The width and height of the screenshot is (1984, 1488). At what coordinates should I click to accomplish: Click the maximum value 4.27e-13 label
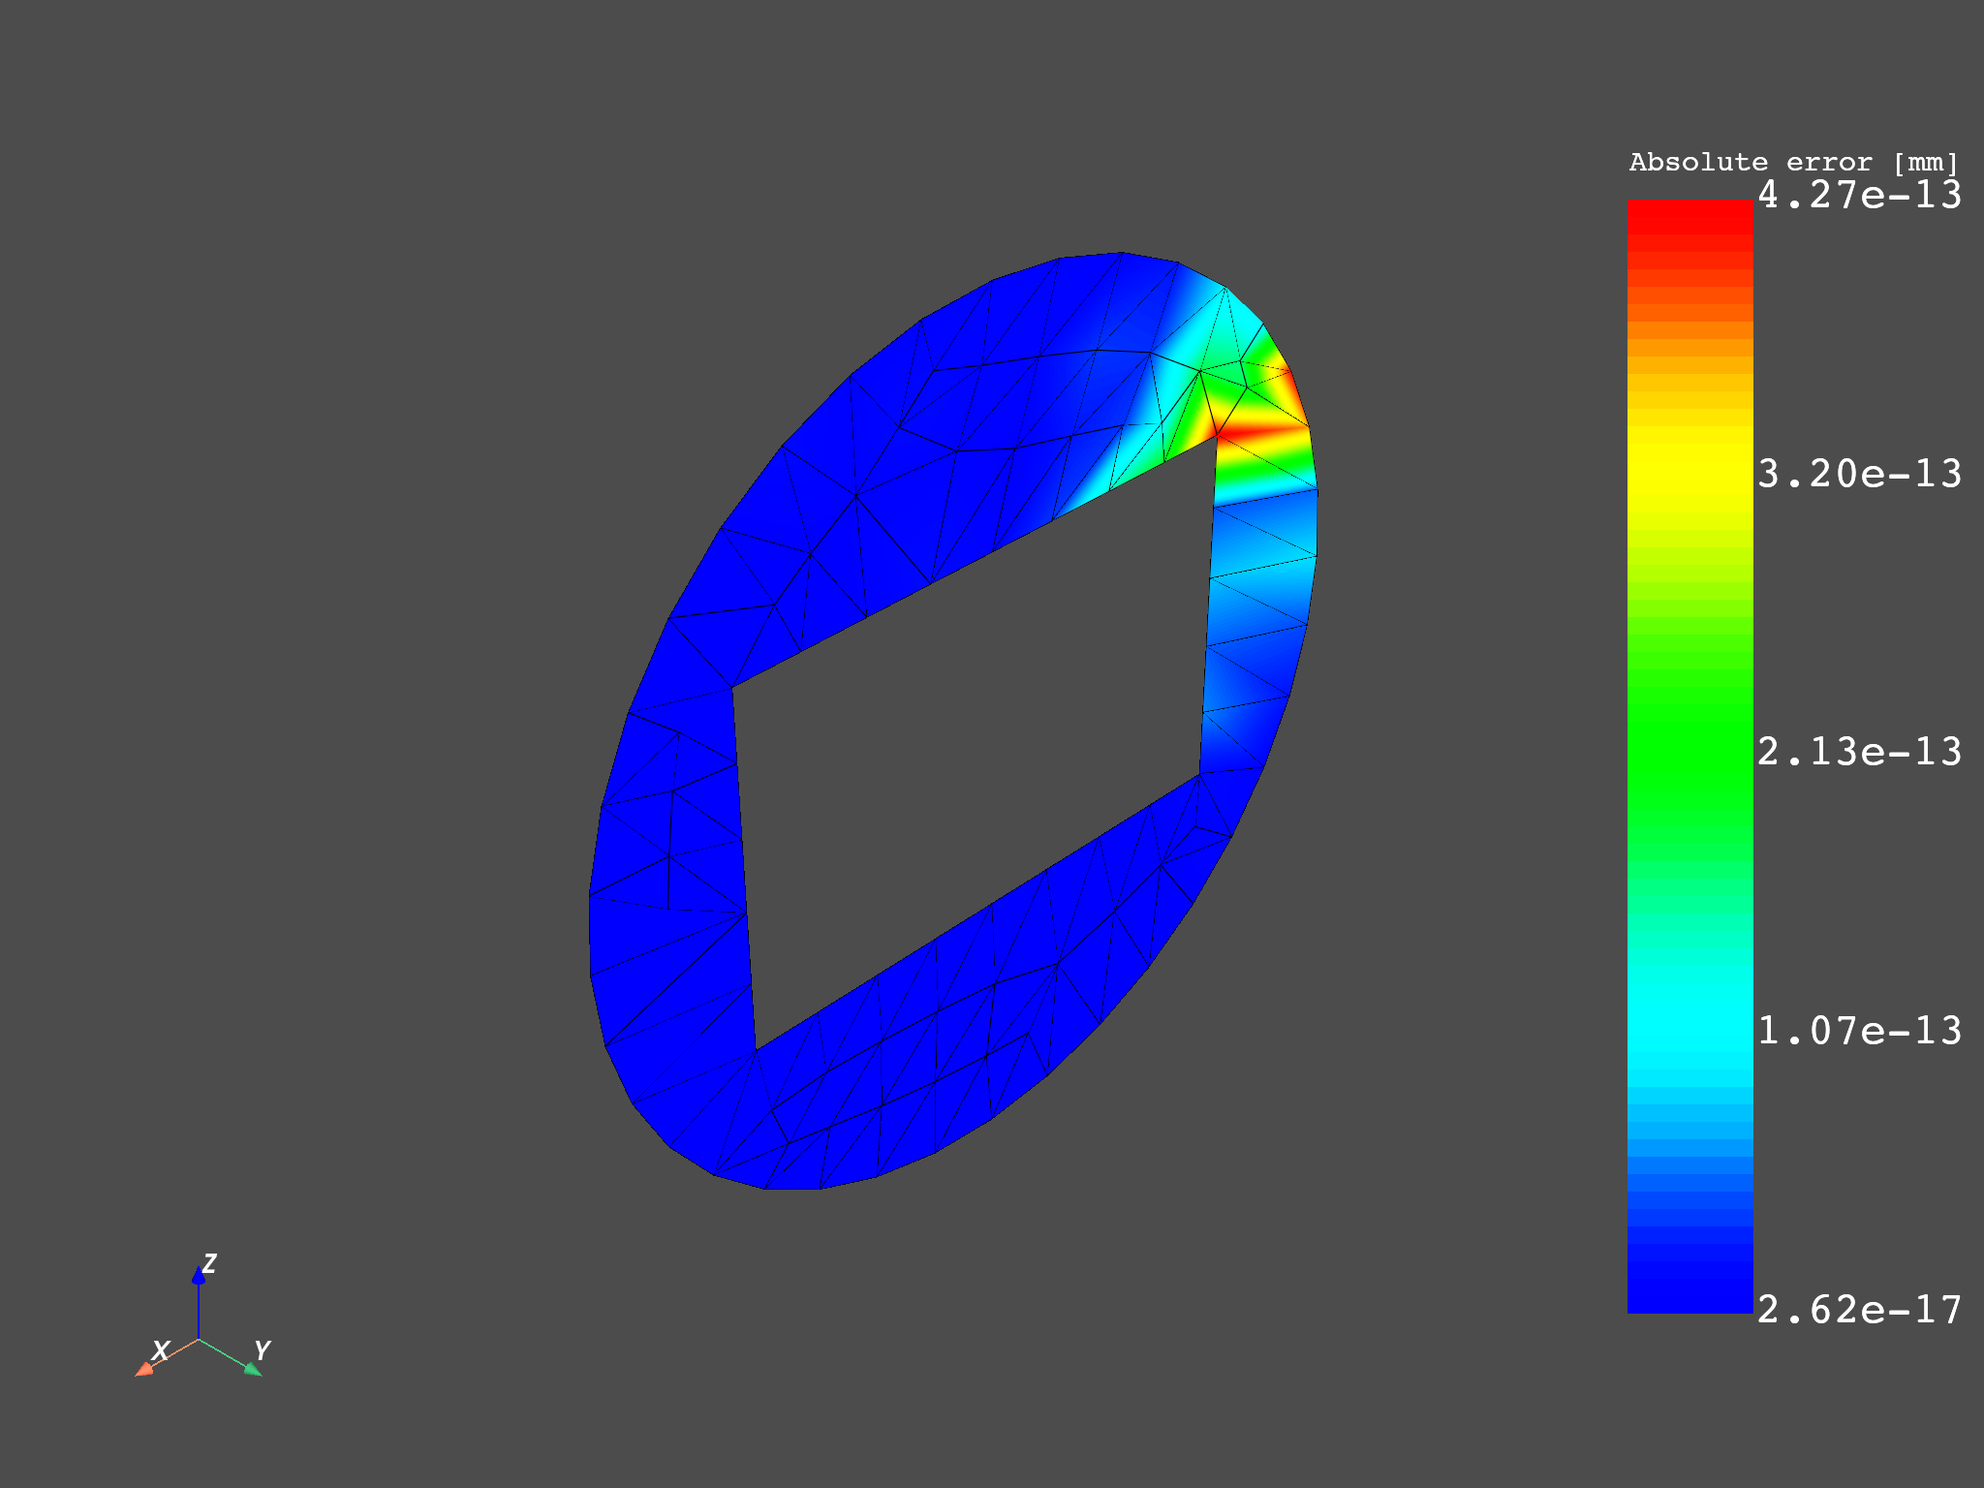pos(1859,195)
